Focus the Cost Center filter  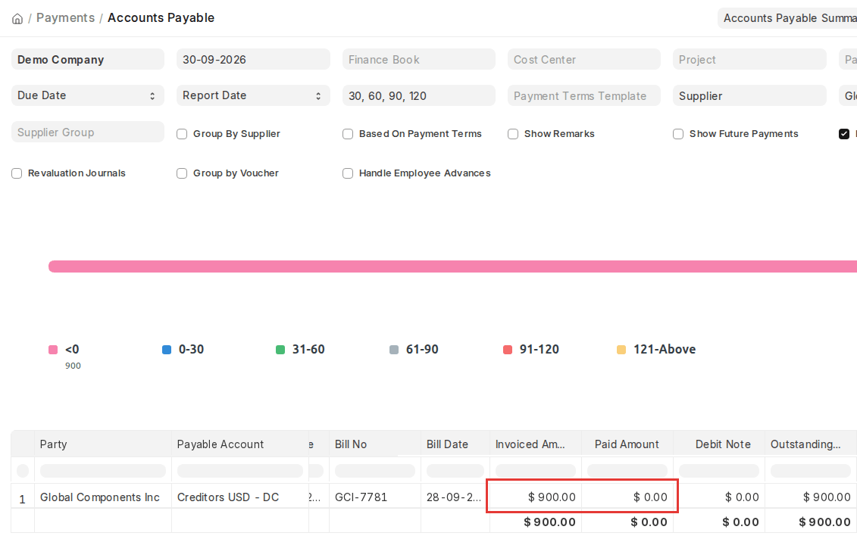click(583, 60)
